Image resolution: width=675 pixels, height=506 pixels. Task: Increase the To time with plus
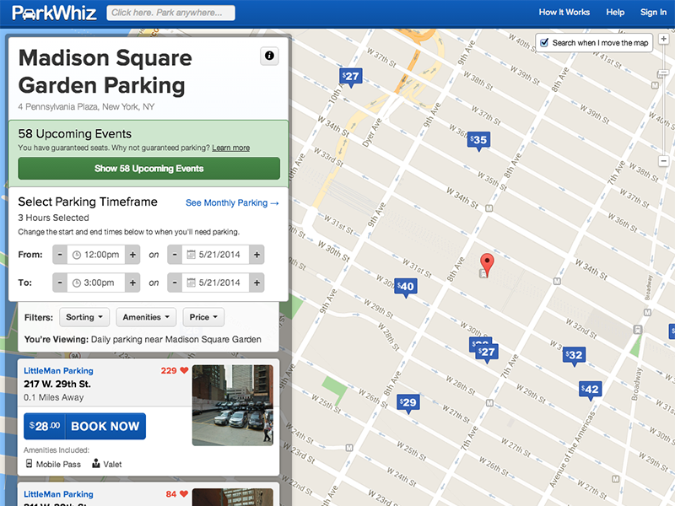click(132, 283)
